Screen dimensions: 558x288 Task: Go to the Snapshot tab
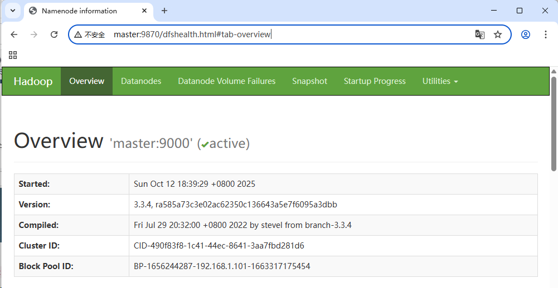pos(309,81)
